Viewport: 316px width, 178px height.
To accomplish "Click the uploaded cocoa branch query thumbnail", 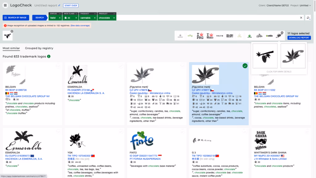I will point(8,36).
